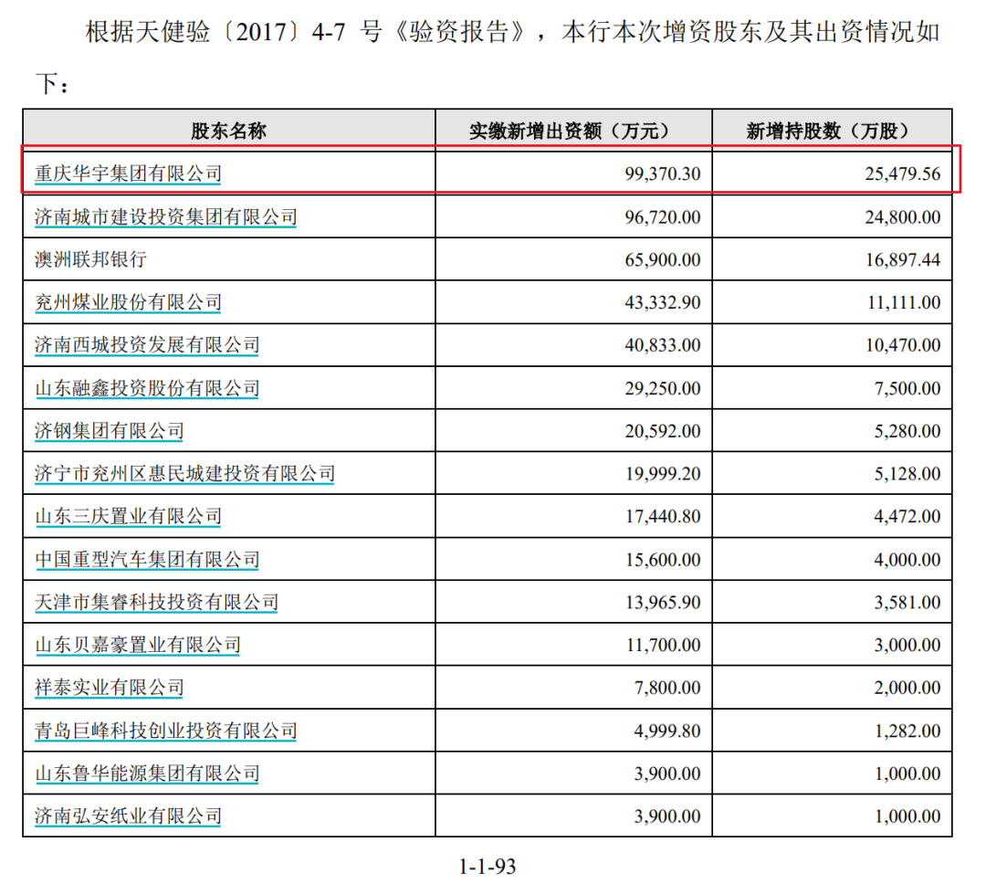Image resolution: width=986 pixels, height=884 pixels.
Task: Click the 济南弘安纸业有限公司 link
Action: 128,816
